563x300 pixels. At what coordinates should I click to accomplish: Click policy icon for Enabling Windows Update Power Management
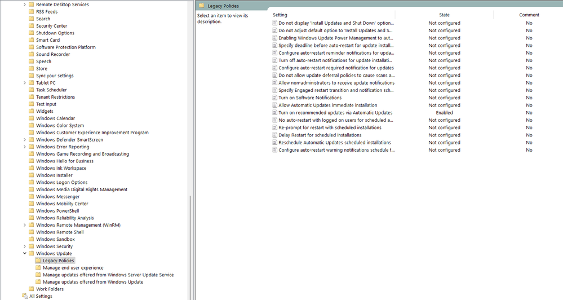pyautogui.click(x=274, y=38)
